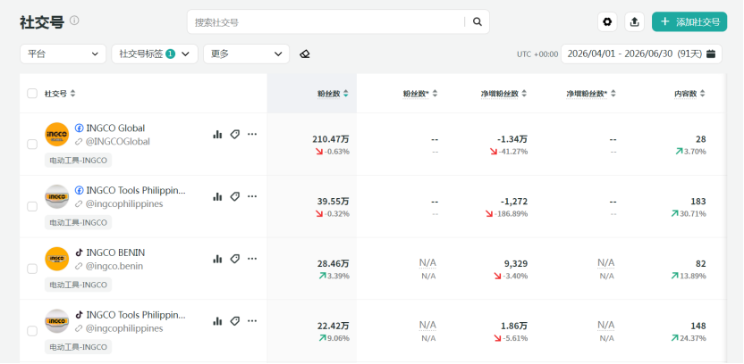The width and height of the screenshot is (744, 364).
Task: Click INGCO Global profile avatar
Action: tap(57, 135)
